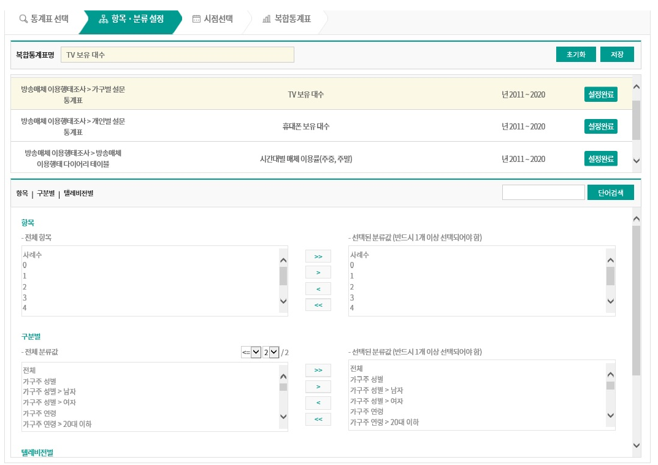Screen dimensions: 658x465
Task: Move all 항목 values right with the >> button
Action: coord(318,256)
